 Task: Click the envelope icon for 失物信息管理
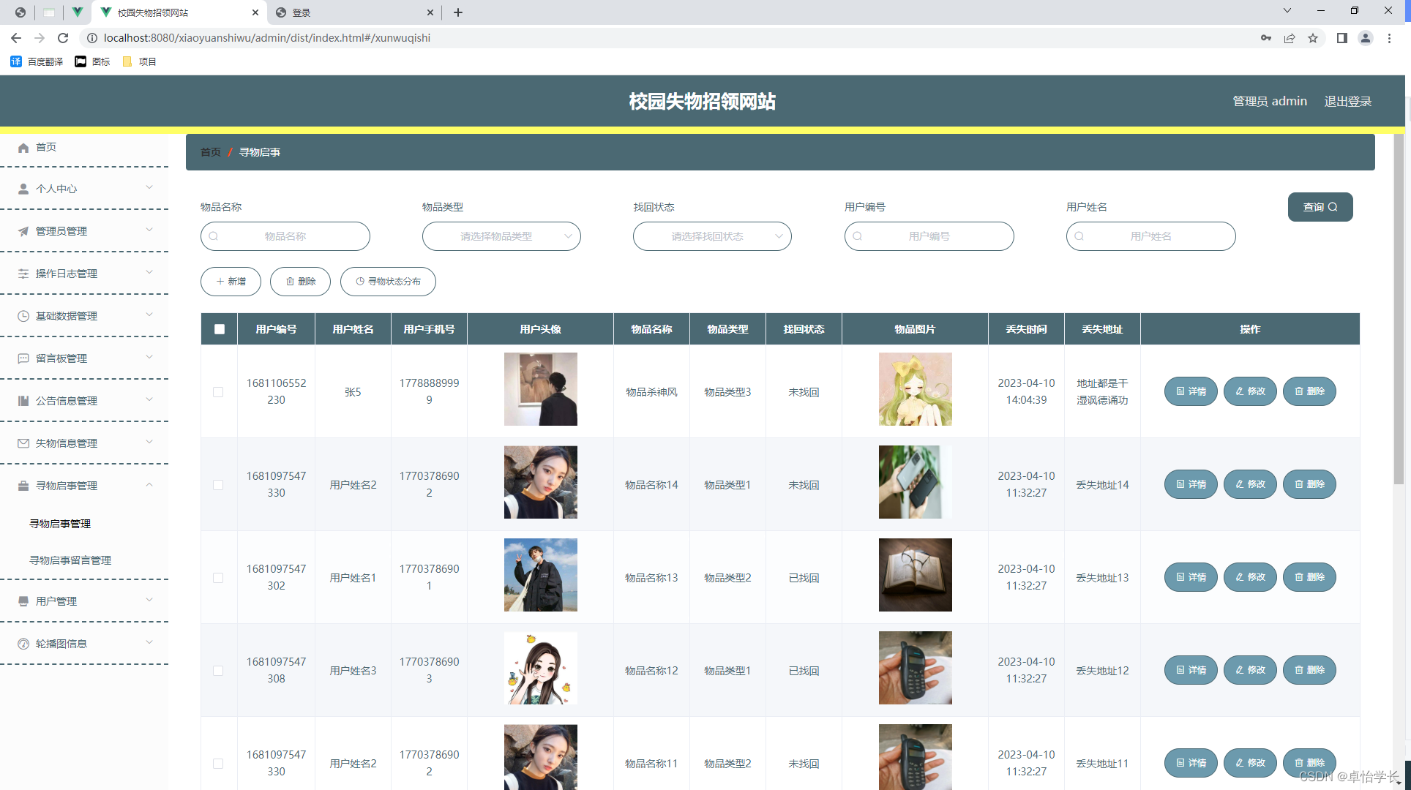click(23, 443)
